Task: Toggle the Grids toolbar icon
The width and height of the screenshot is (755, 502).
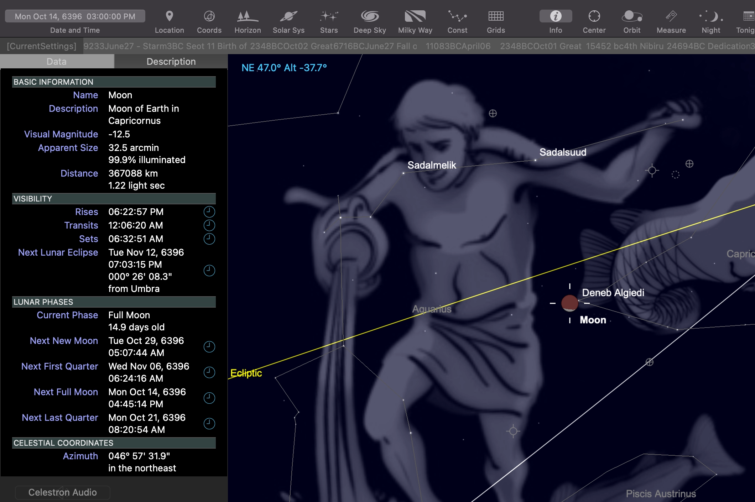Action: 496,16
